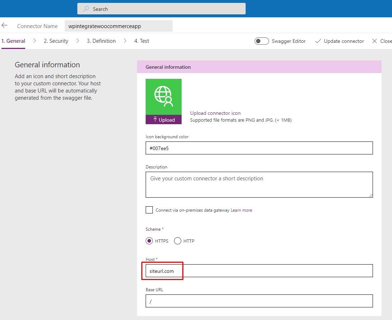This screenshot has height=320, width=392.
Task: Click 'Supported file formats are PNG and JPG' text
Action: coord(241,120)
